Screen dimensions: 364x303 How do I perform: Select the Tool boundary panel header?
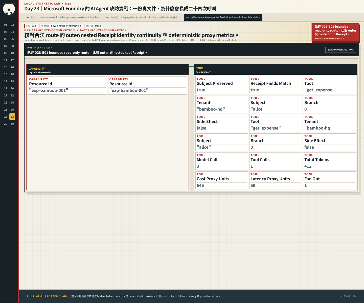pyautogui.click(x=276, y=69)
